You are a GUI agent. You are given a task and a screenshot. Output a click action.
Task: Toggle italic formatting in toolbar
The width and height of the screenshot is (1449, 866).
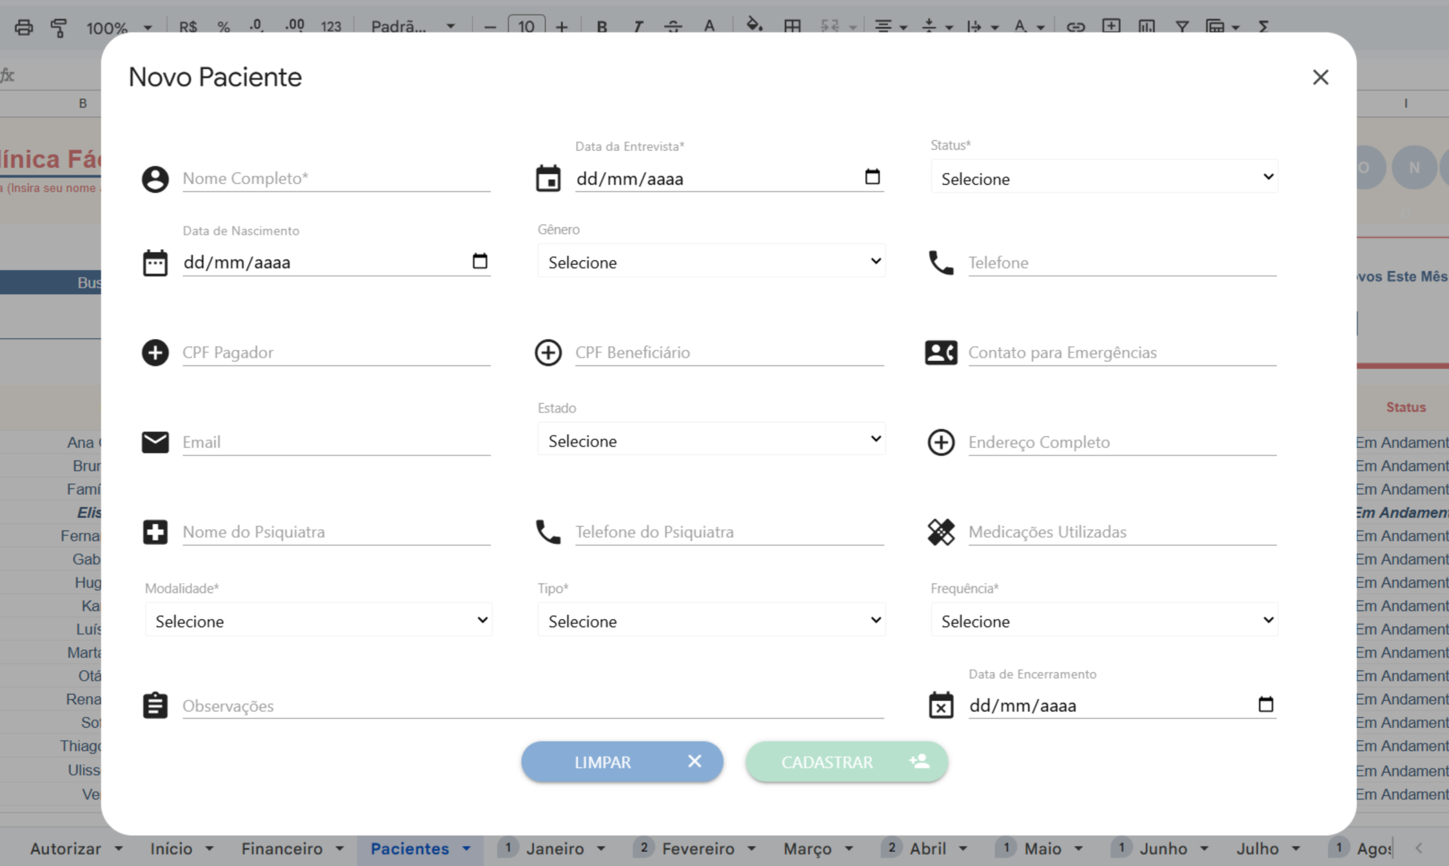pos(637,27)
